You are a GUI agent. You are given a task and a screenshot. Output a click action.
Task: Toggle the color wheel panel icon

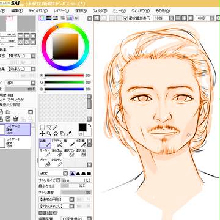click(42, 18)
